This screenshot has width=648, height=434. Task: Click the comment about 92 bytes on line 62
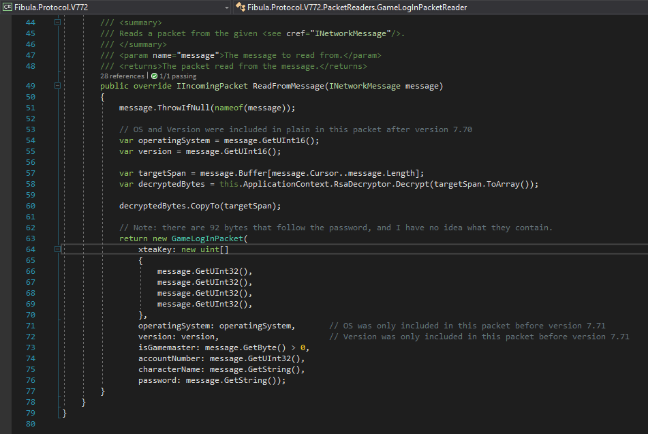(x=335, y=228)
